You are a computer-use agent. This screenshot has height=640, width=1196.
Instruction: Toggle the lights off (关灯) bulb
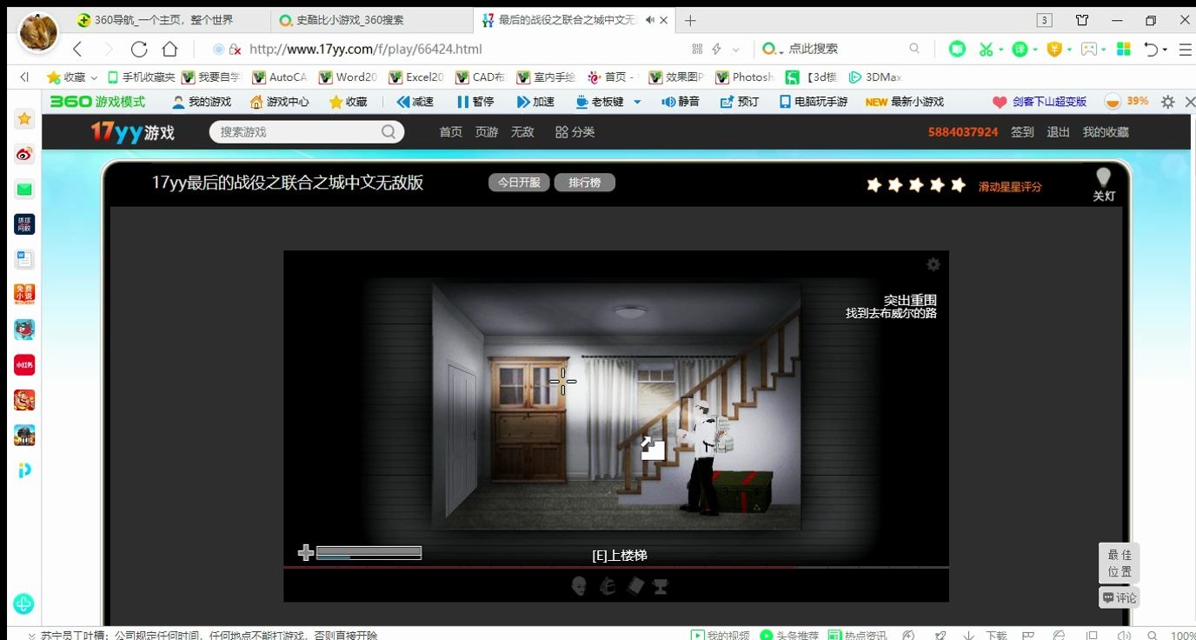1104,184
